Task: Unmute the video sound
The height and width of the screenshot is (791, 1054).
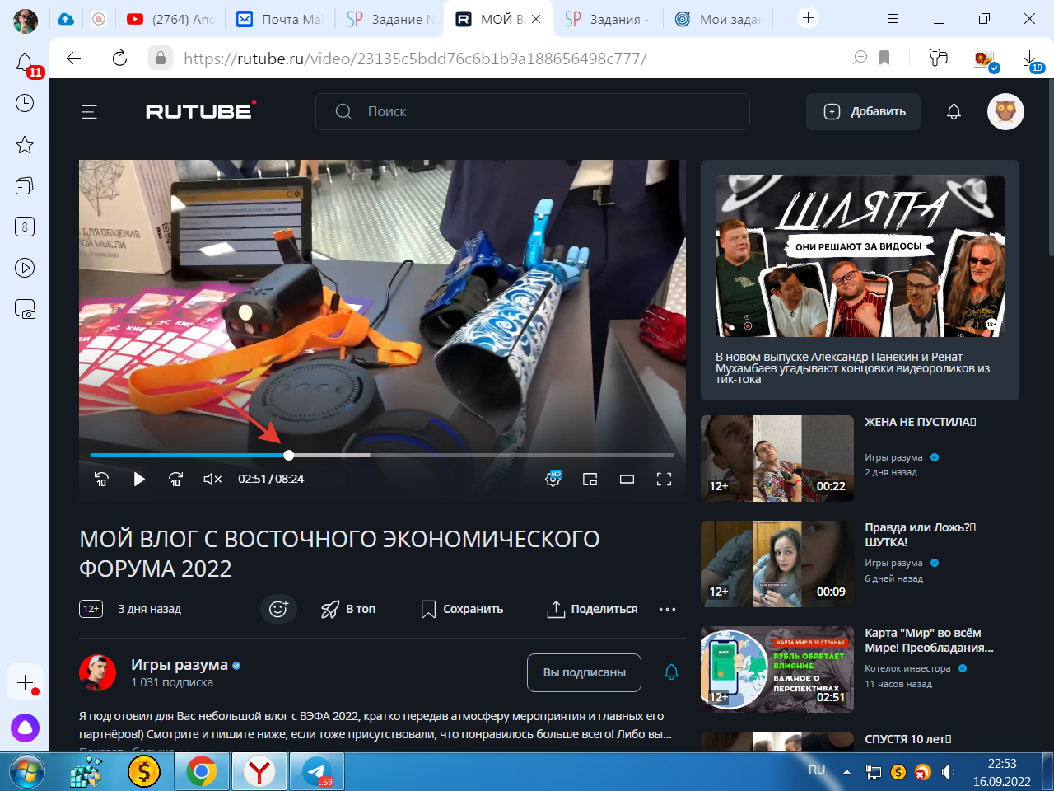Action: (212, 479)
